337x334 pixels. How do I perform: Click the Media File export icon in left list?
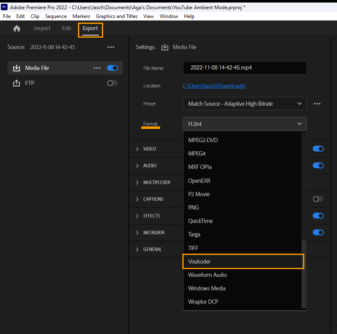pyautogui.click(x=16, y=68)
